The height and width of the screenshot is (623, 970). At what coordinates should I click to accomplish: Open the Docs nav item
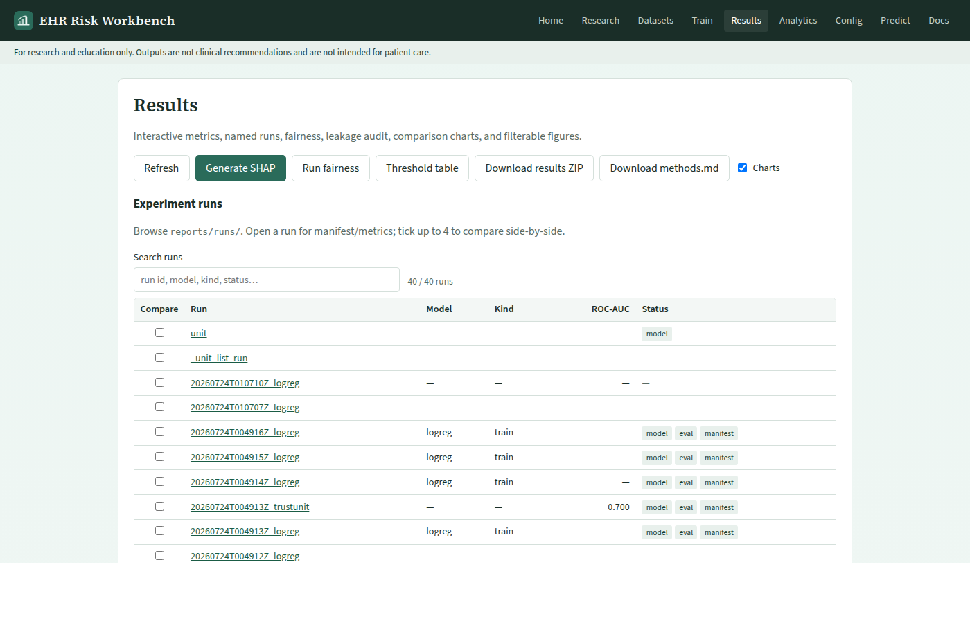pyautogui.click(x=939, y=21)
